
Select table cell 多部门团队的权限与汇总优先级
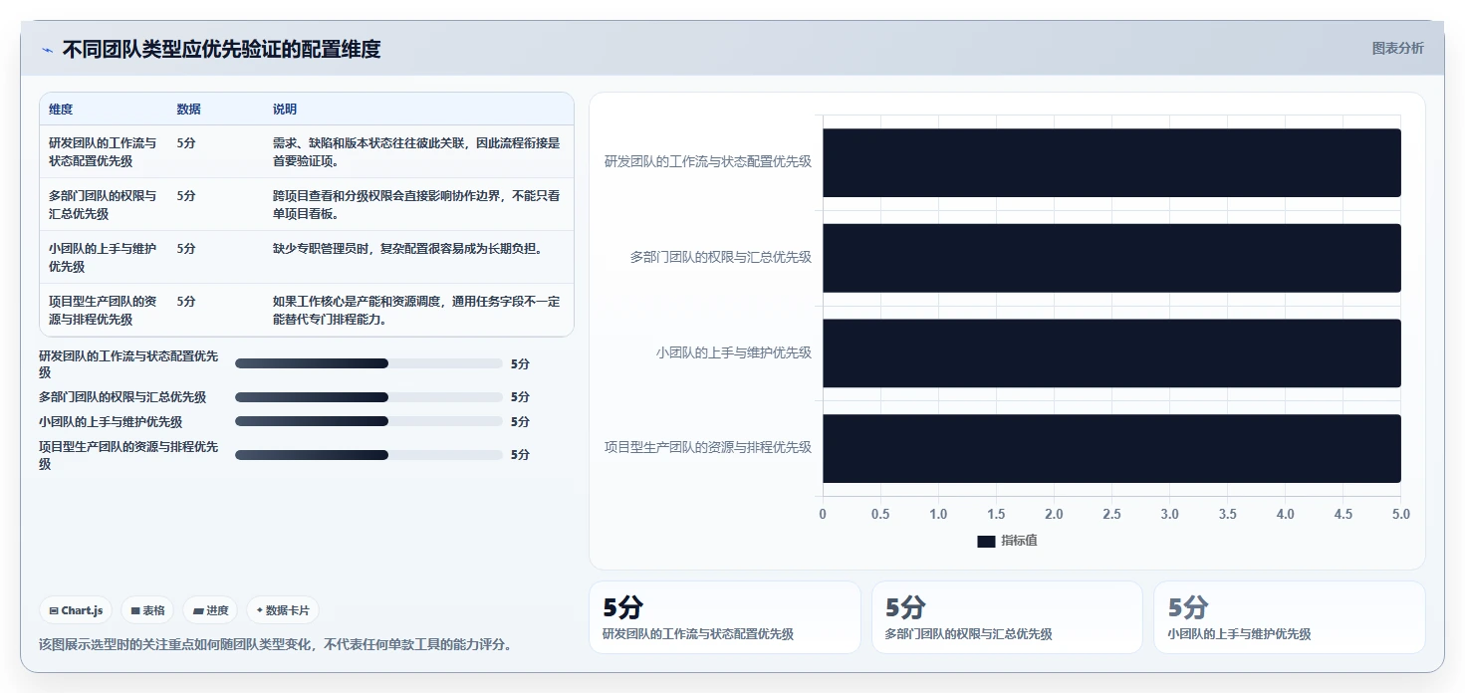104,205
